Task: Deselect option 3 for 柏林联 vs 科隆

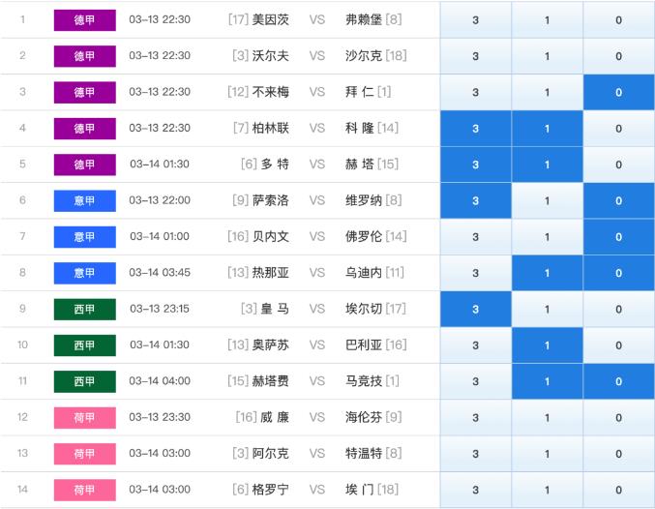Action: pos(476,129)
